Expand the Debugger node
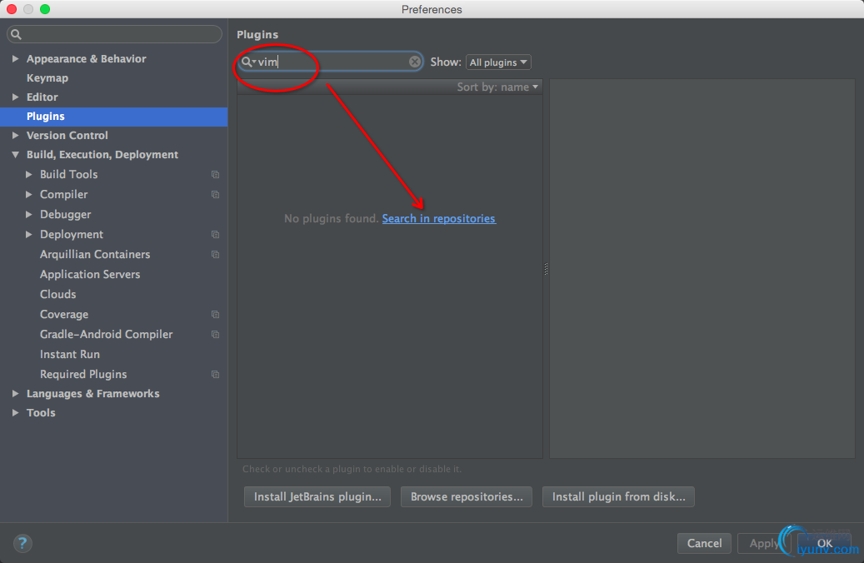Viewport: 864px width, 563px height. [28, 214]
